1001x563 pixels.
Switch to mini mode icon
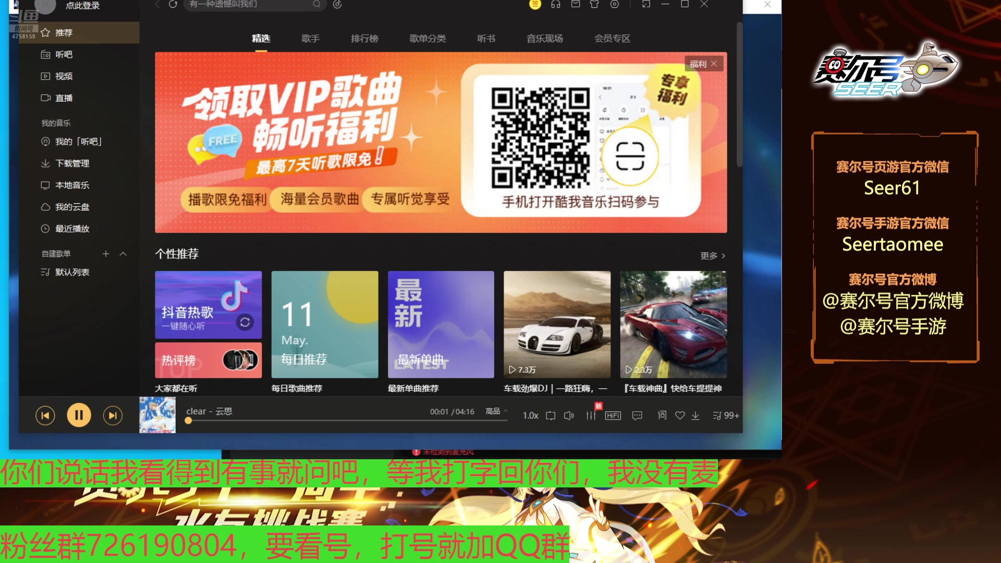pos(646,4)
